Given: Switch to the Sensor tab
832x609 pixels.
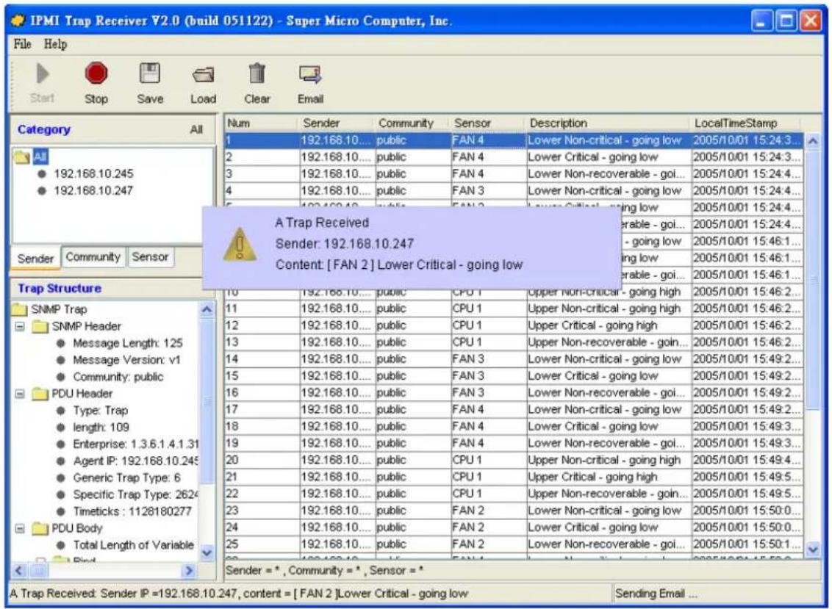Looking at the screenshot, I should click(x=150, y=257).
